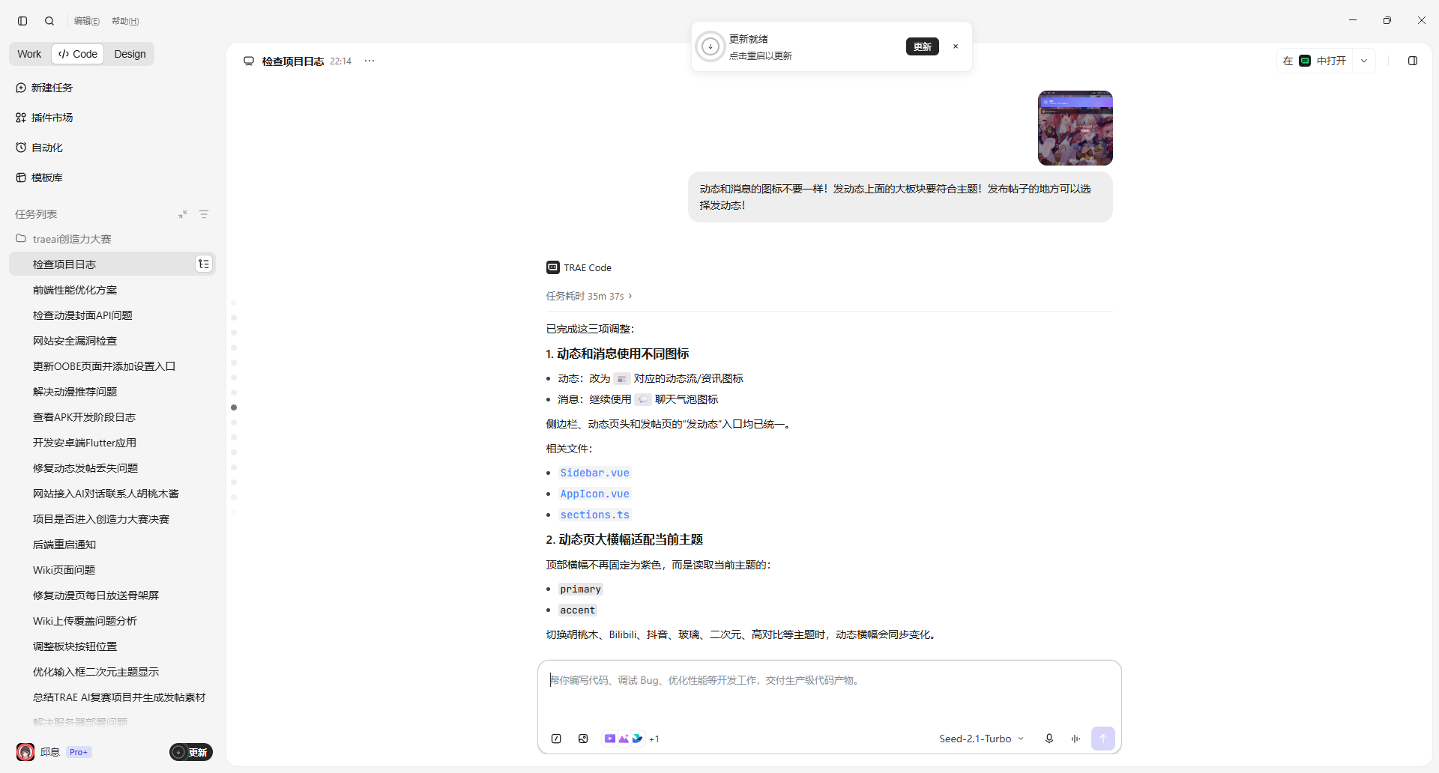Image resolution: width=1439 pixels, height=773 pixels.
Task: Click the sidebar bottom 更新 button
Action: (x=191, y=752)
